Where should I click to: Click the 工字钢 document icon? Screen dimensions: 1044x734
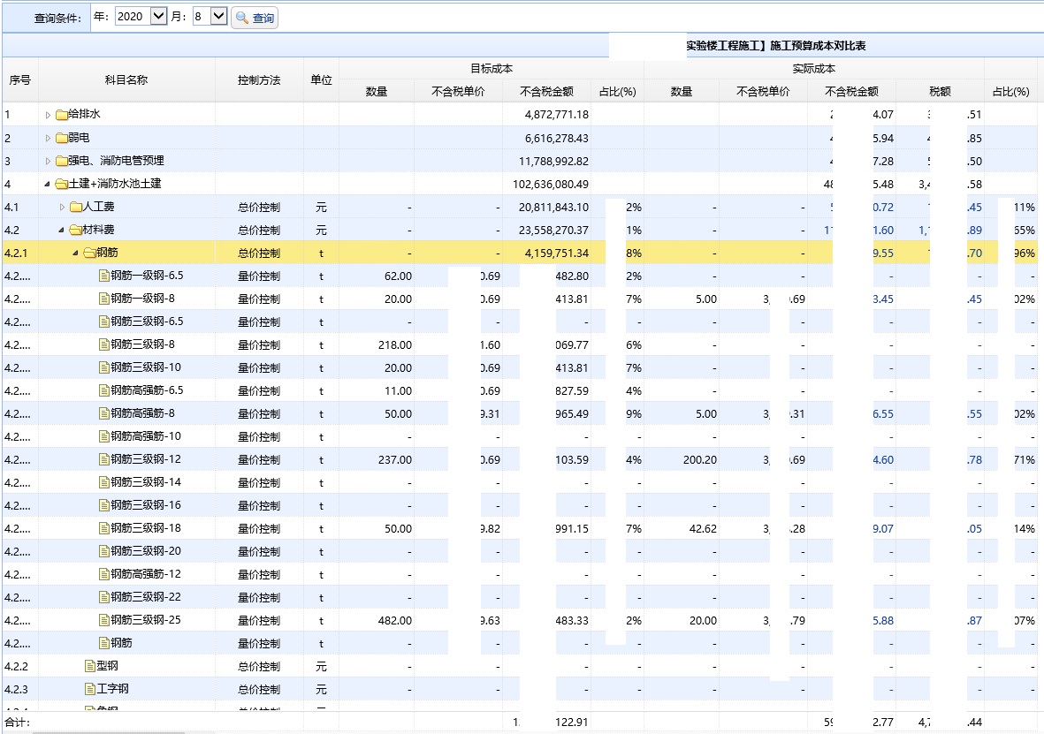89,689
